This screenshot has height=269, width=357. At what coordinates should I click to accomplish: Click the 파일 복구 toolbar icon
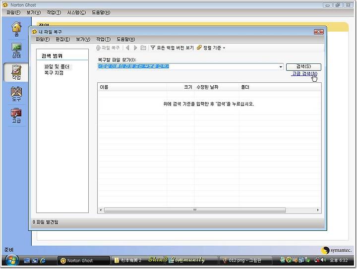(108, 48)
